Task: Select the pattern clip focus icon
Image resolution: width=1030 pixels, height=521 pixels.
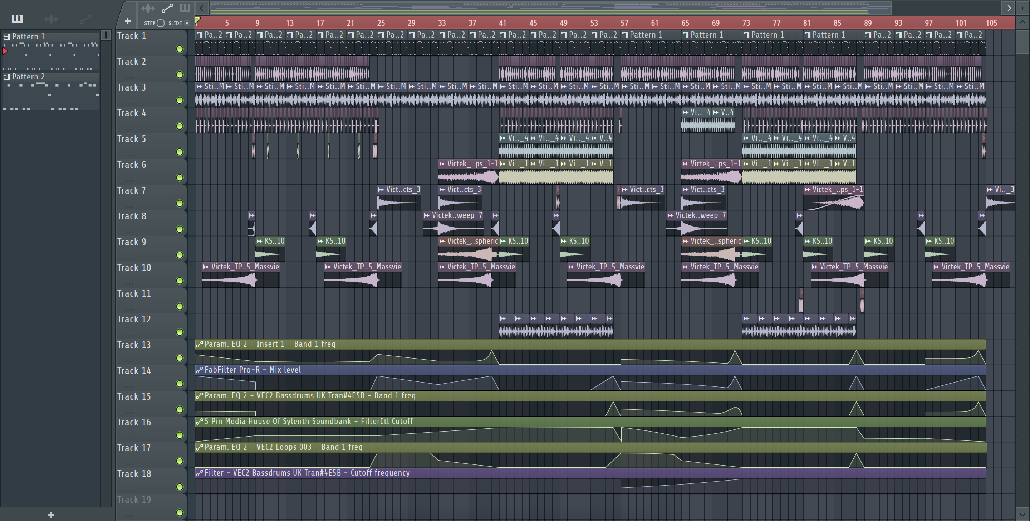Action: (185, 8)
